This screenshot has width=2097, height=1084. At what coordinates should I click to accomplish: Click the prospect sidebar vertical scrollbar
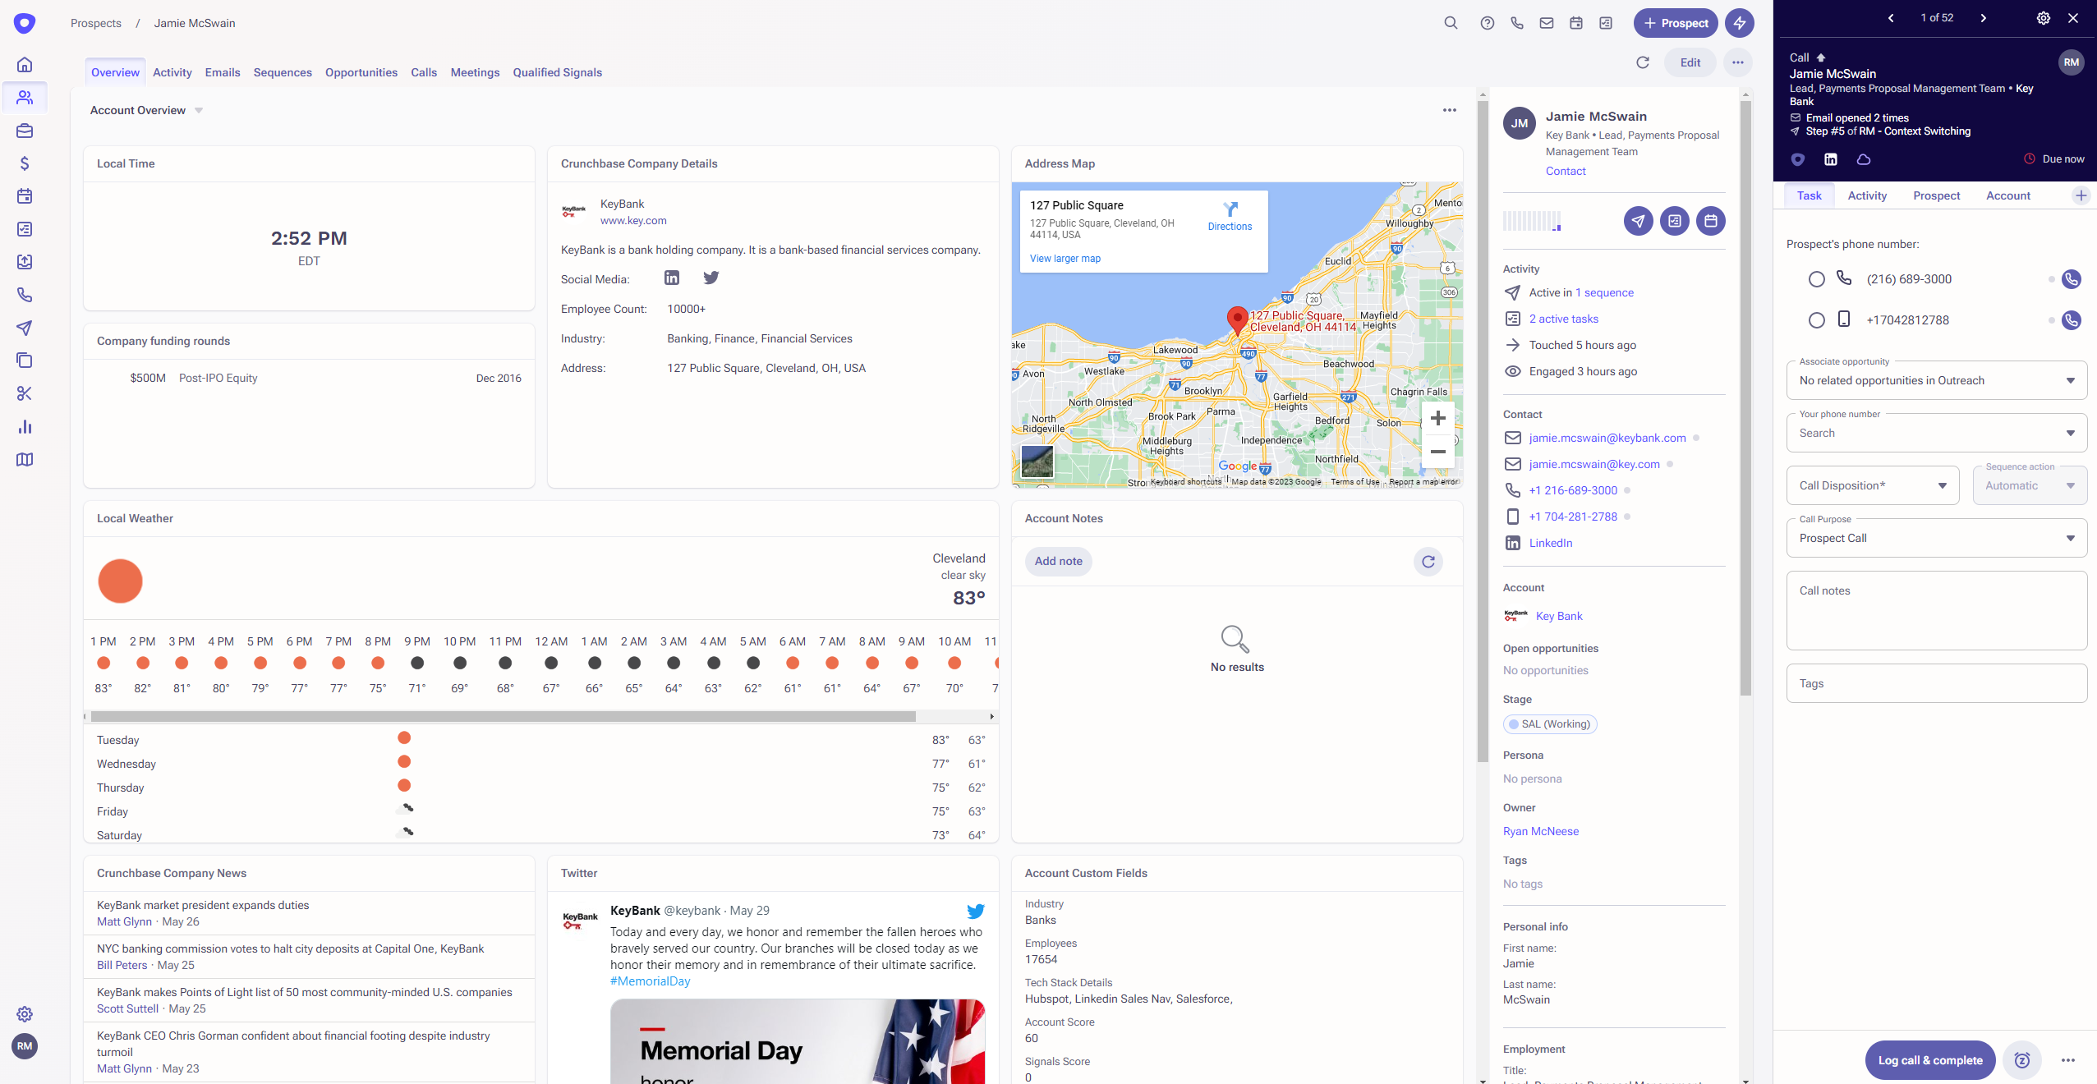tap(1745, 398)
